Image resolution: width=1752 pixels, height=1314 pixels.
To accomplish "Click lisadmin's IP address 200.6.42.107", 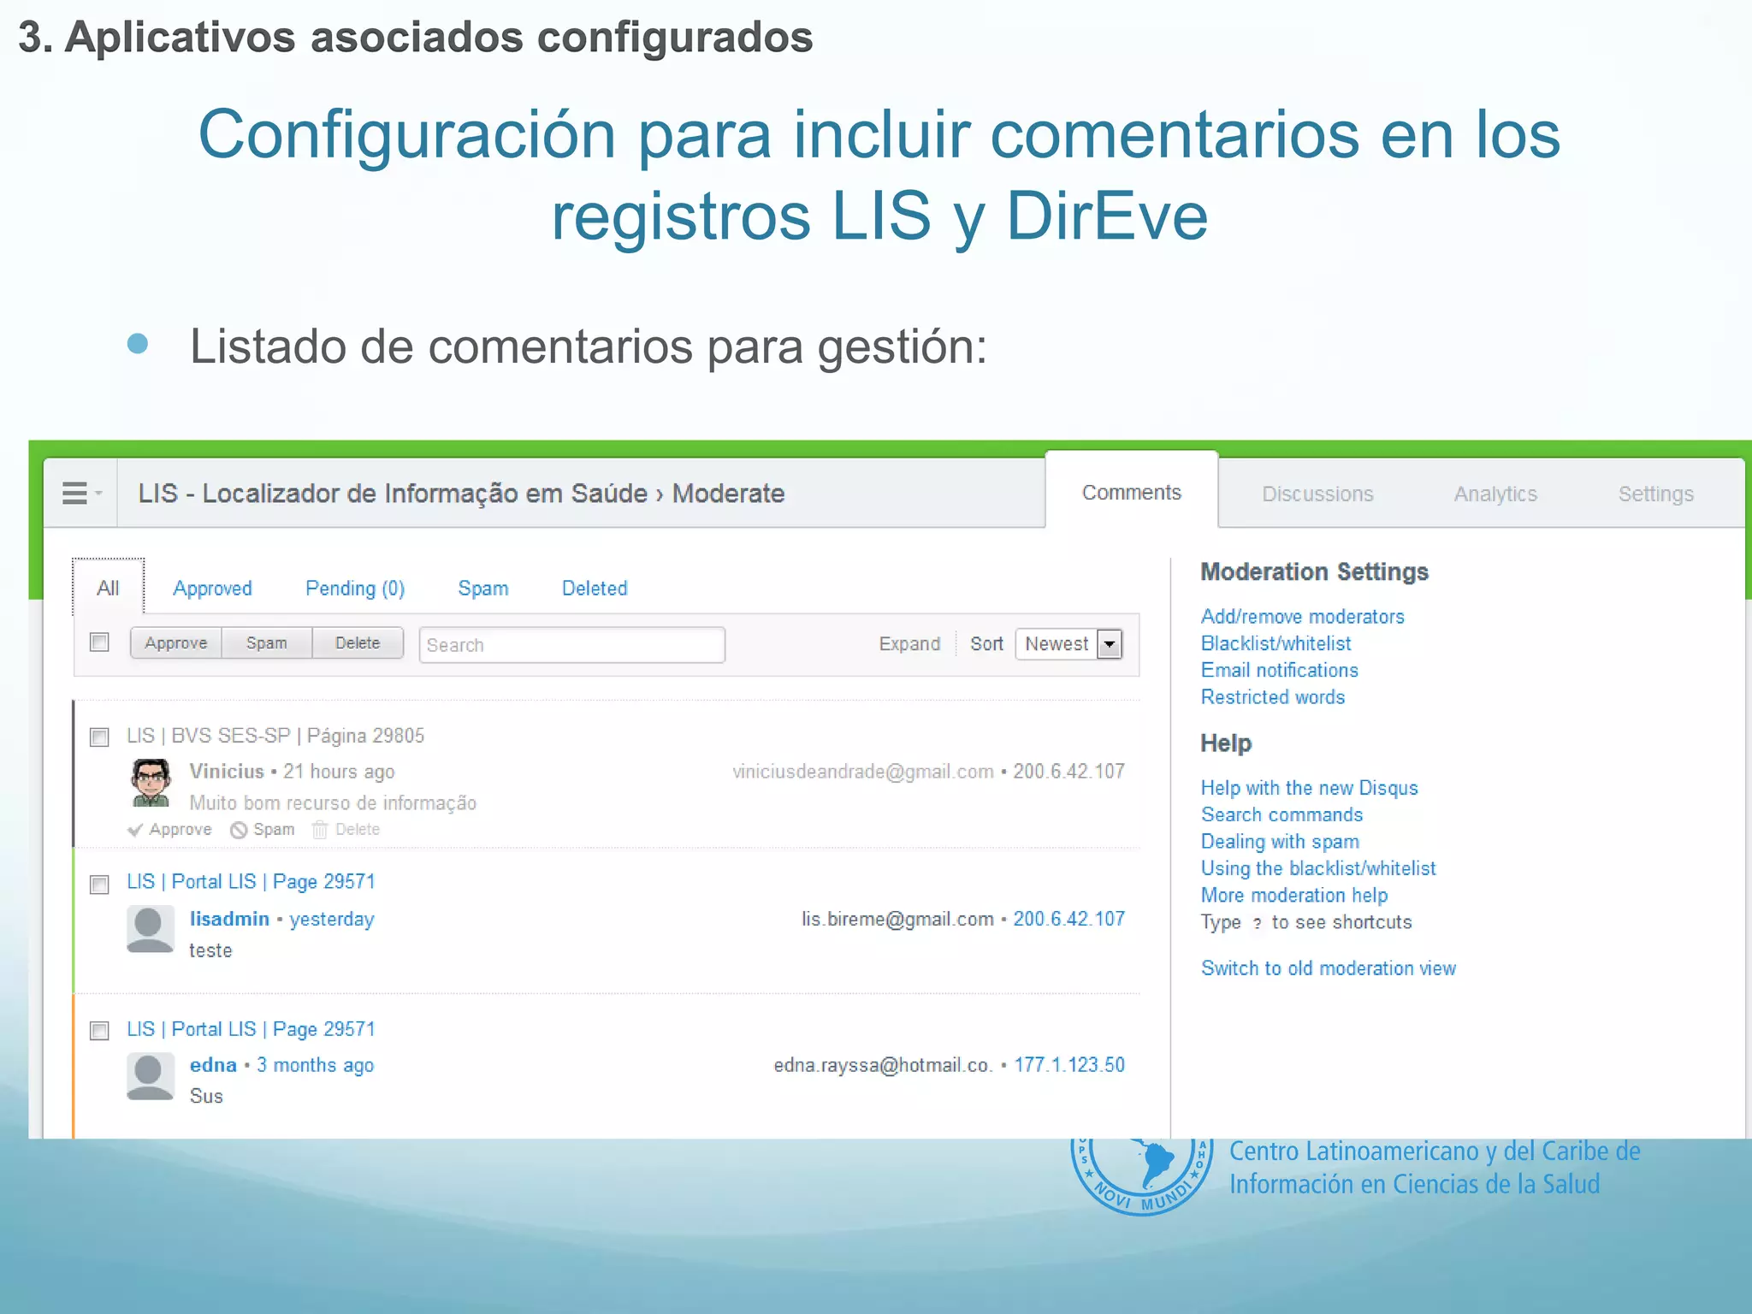I will pyautogui.click(x=1068, y=919).
